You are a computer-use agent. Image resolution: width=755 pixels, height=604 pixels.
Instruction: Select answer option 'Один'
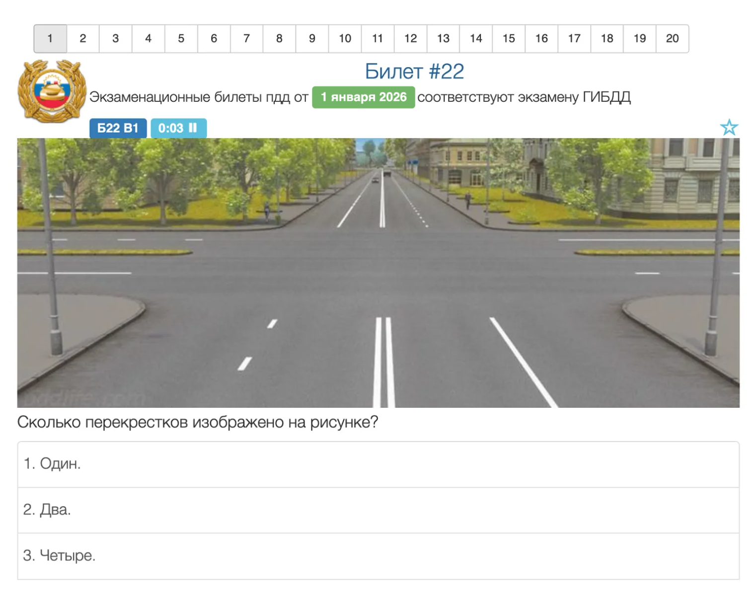(378, 464)
